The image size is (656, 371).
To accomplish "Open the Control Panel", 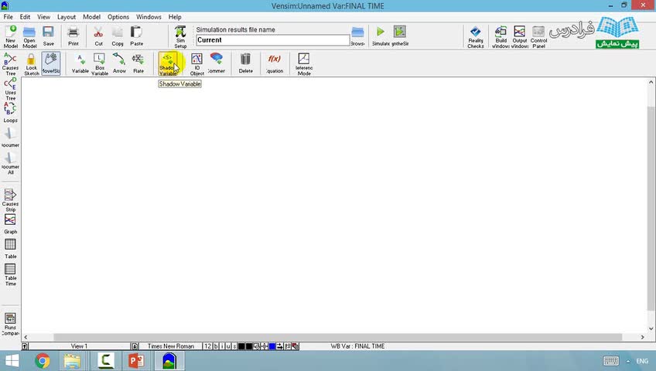I will tap(538, 37).
